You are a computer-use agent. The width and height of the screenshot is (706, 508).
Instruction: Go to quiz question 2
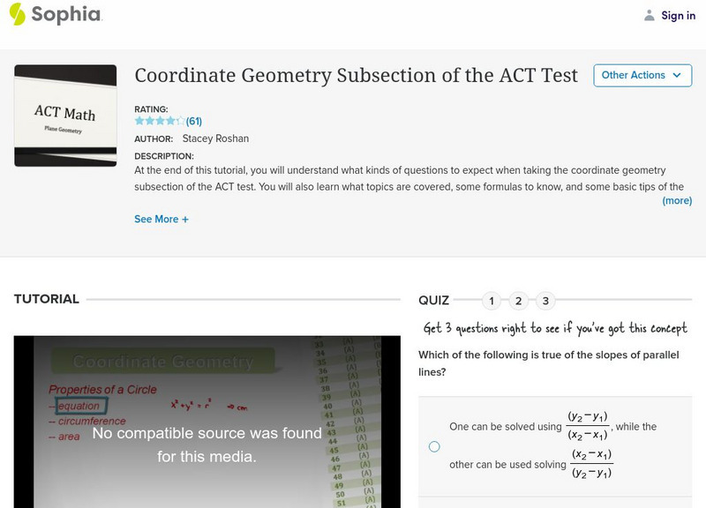coord(519,301)
